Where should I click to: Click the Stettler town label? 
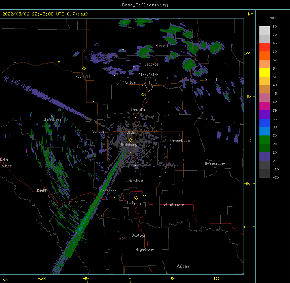click(x=213, y=80)
